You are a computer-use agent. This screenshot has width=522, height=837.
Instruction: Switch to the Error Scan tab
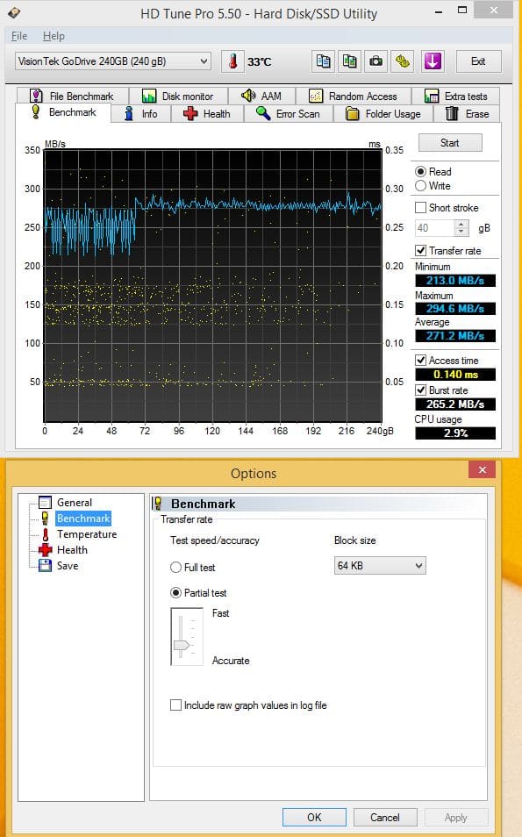pos(289,114)
